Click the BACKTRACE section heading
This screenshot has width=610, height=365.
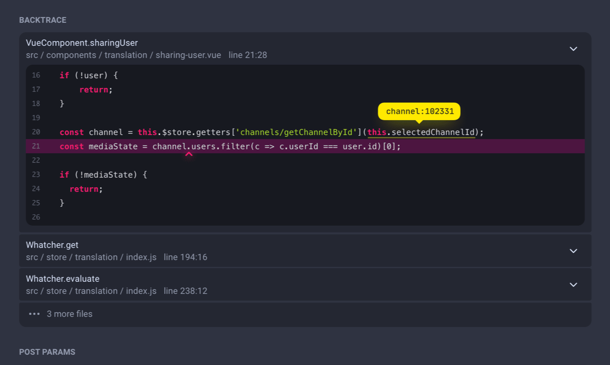click(x=43, y=20)
